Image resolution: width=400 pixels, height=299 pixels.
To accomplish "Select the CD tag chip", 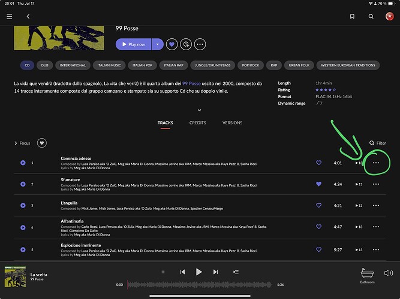I will pyautogui.click(x=27, y=65).
